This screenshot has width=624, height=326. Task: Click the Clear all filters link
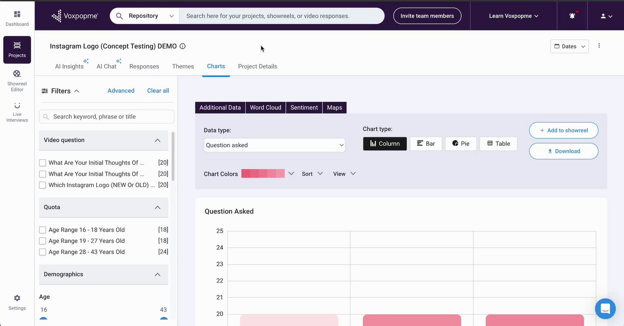coord(158,91)
